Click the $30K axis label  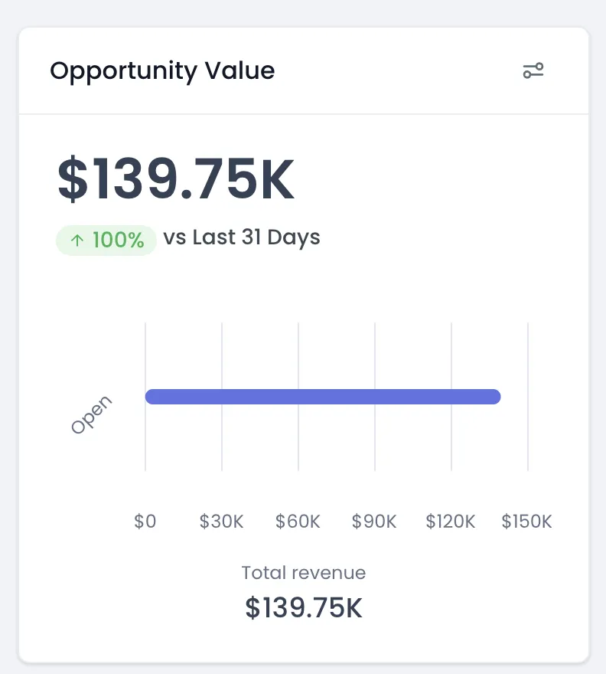[x=222, y=522]
